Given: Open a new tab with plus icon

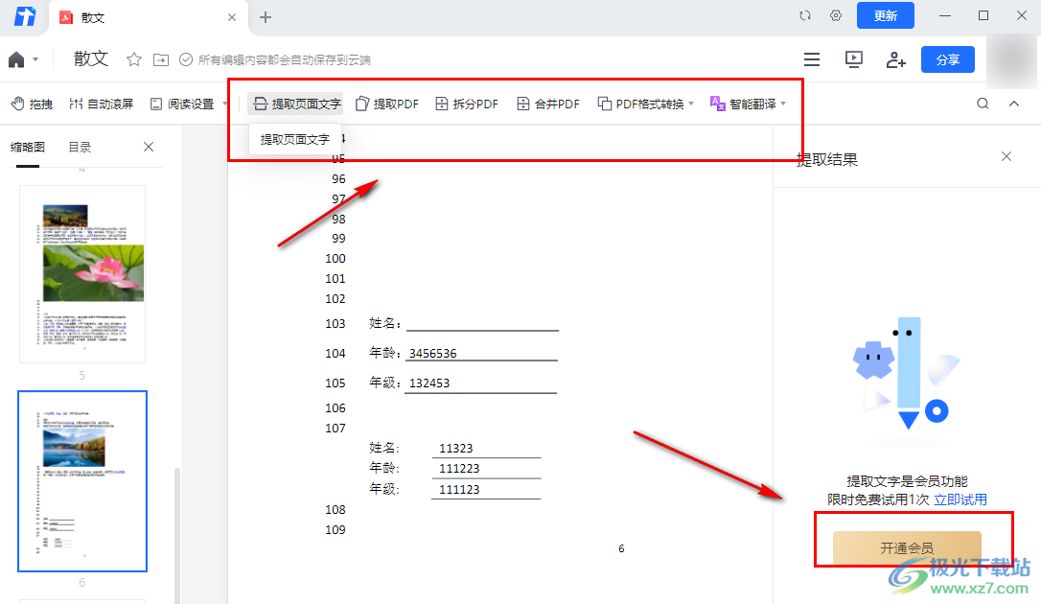Looking at the screenshot, I should pos(266,17).
